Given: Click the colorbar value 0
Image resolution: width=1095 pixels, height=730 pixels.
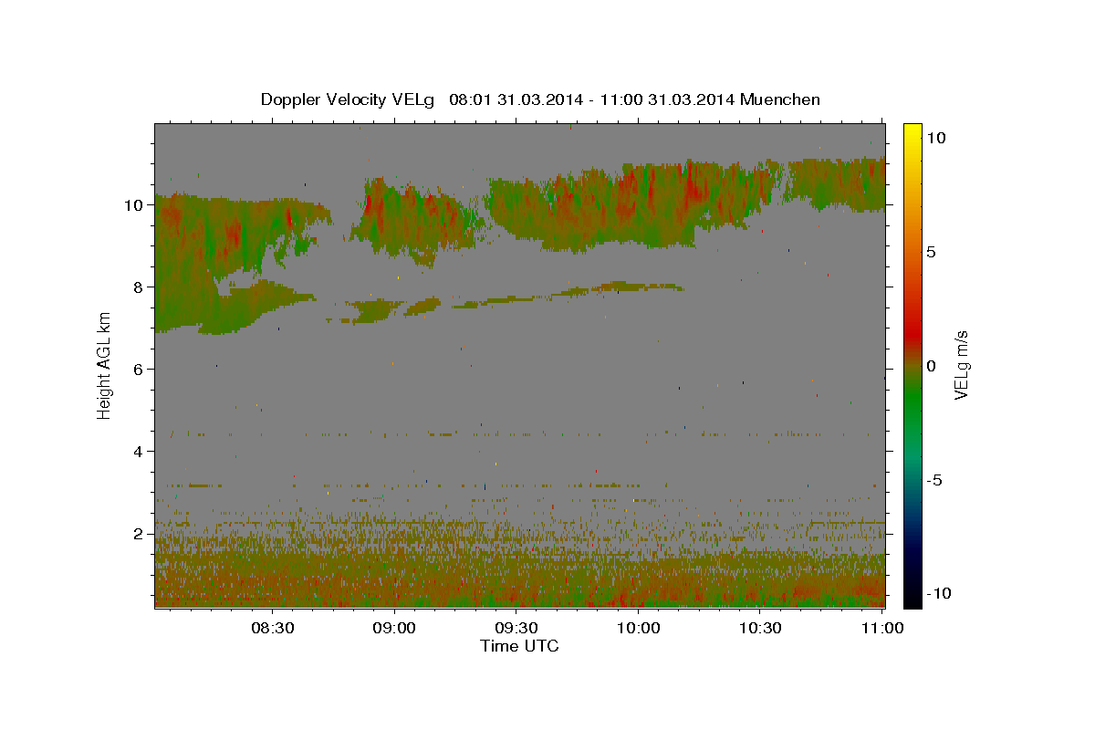Looking at the screenshot, I should (931, 366).
